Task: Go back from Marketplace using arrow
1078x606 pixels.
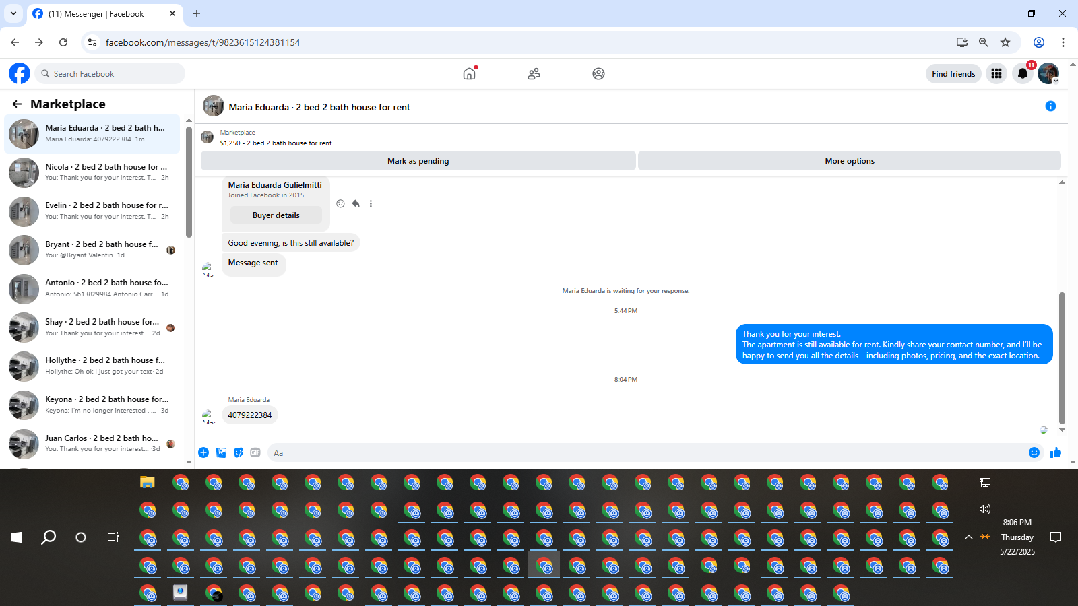Action: coord(17,104)
